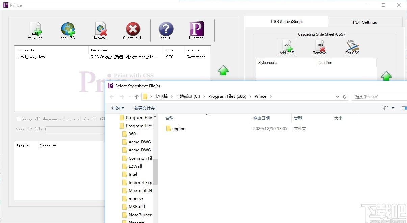The image size is (407, 223).
Task: Expand the address bar path history dropdown
Action: tap(337, 97)
